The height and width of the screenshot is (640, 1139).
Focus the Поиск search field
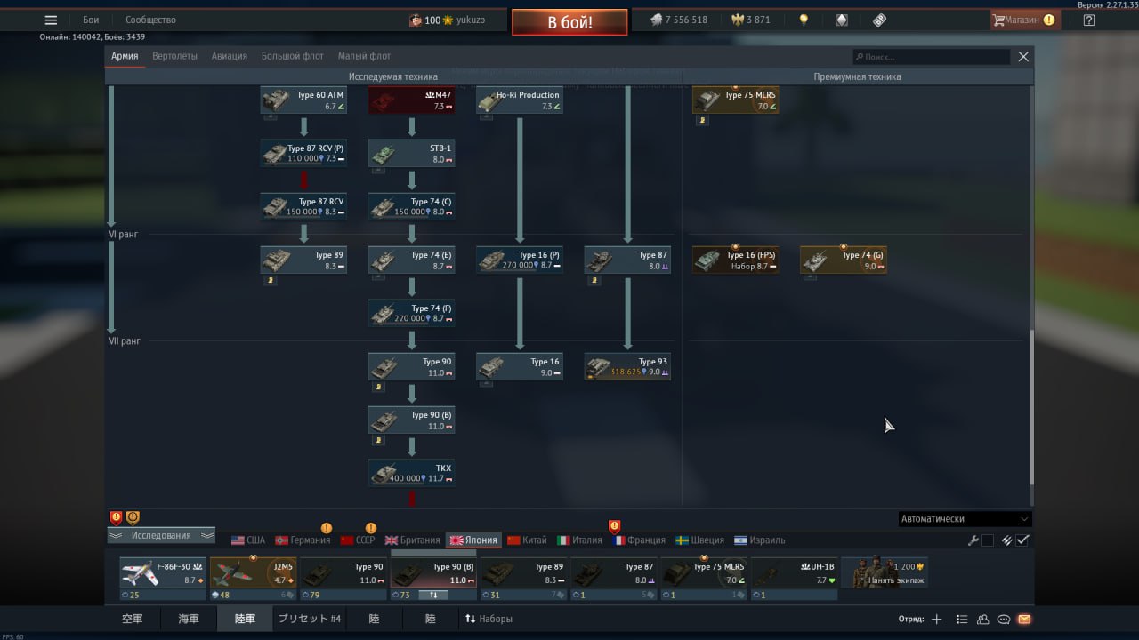click(931, 57)
